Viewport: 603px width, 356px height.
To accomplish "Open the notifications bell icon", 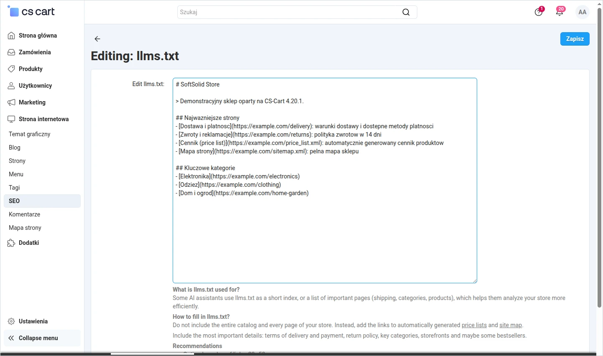I will pyautogui.click(x=560, y=12).
